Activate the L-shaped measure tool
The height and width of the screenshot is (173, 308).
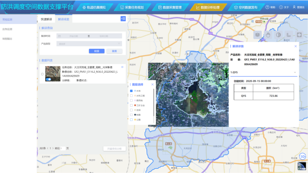[x=289, y=35]
